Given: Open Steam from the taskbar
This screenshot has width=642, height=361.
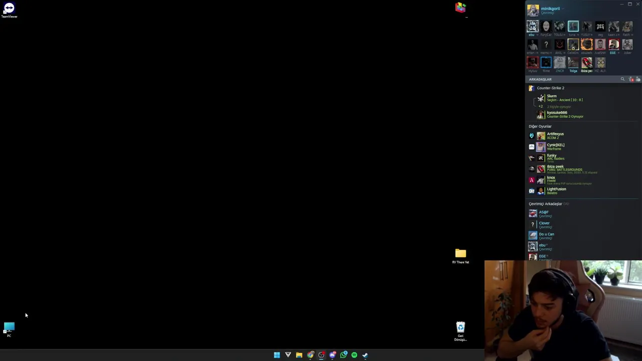Looking at the screenshot, I should click(x=365, y=355).
